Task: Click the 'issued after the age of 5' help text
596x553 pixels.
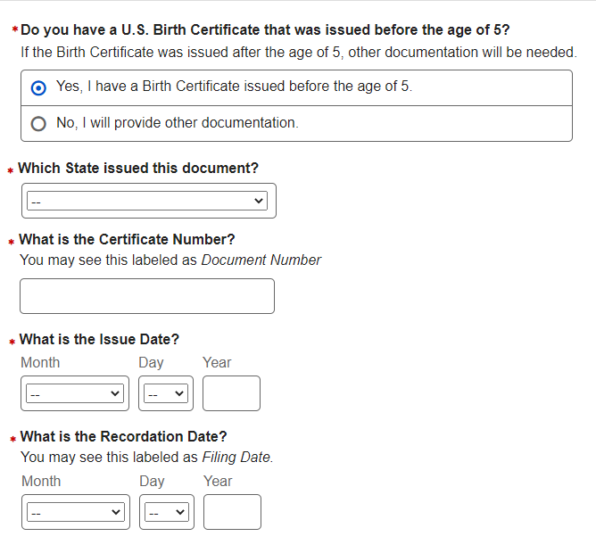Action: coord(298,52)
